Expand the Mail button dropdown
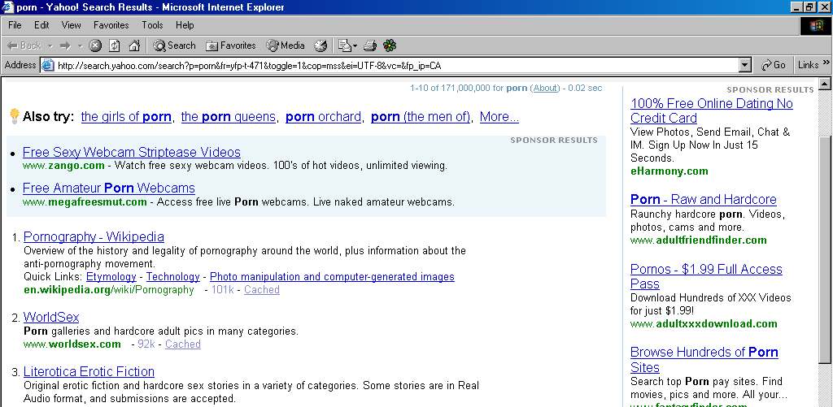Screen dimensions: 833x407 (x=355, y=45)
